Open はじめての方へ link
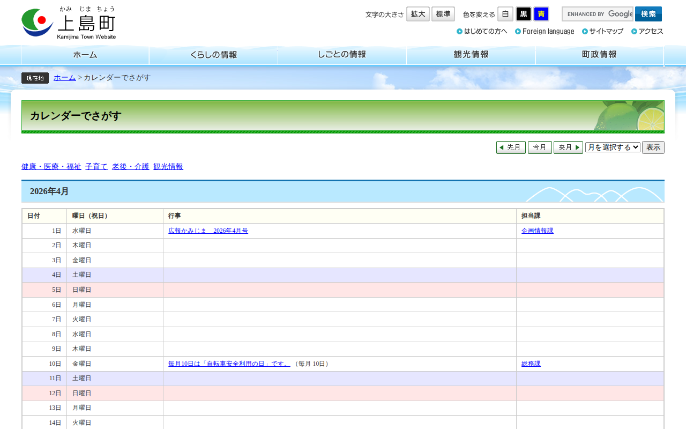686x429 pixels. pyautogui.click(x=482, y=31)
